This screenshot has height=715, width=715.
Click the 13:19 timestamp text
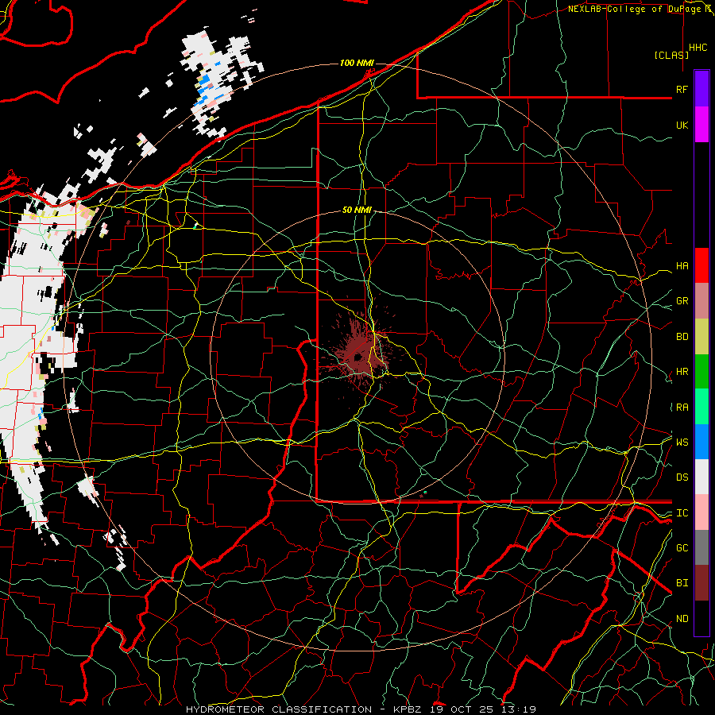pos(519,709)
